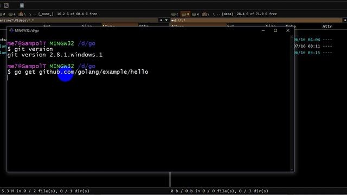
Task: Open the left panel favorites asterisk button
Action: [161, 21]
